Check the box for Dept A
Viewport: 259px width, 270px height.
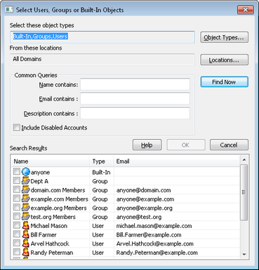(17, 180)
